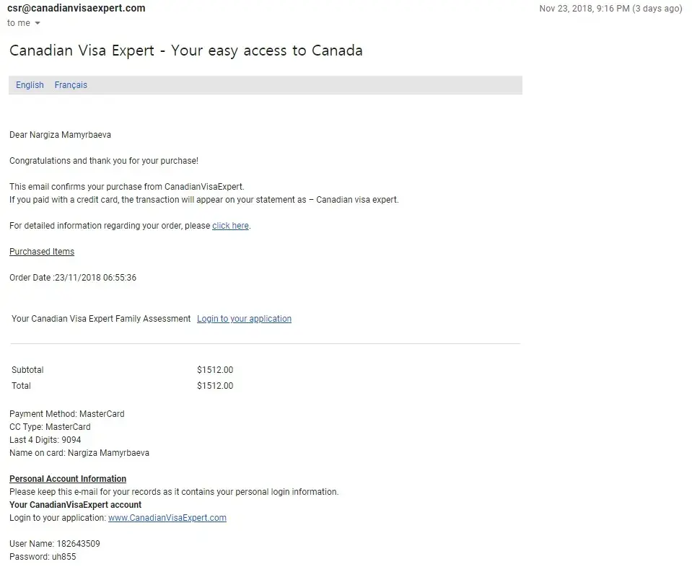This screenshot has height=572, width=692.
Task: Open the "click here" order details link
Action: 230,226
